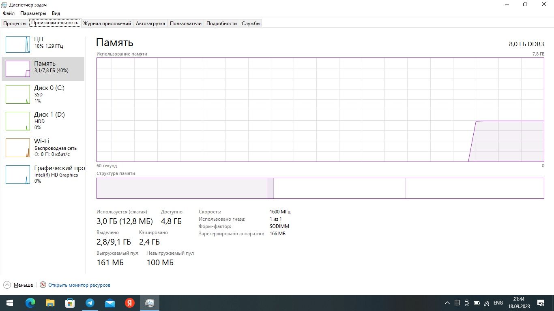This screenshot has height=311, width=554.
Task: Switch the ENG input language
Action: [498, 303]
